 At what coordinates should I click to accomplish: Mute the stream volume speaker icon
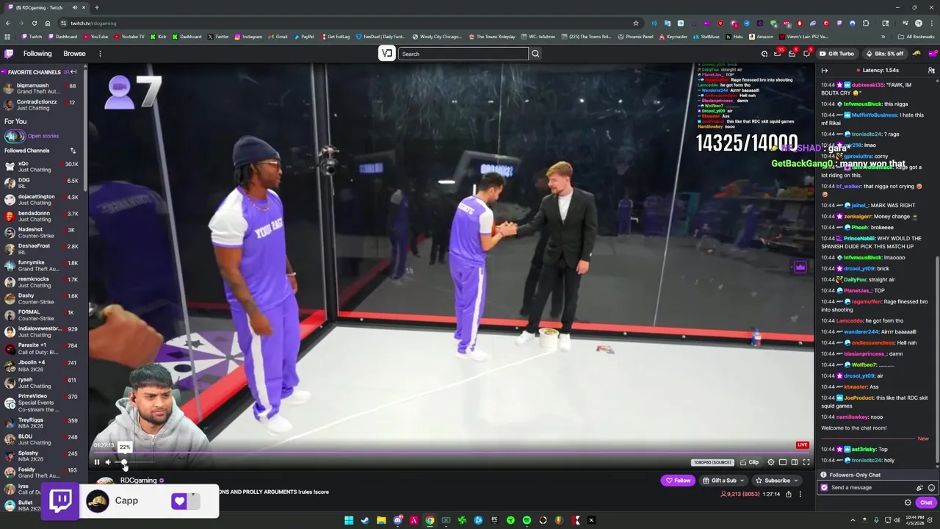pos(108,462)
